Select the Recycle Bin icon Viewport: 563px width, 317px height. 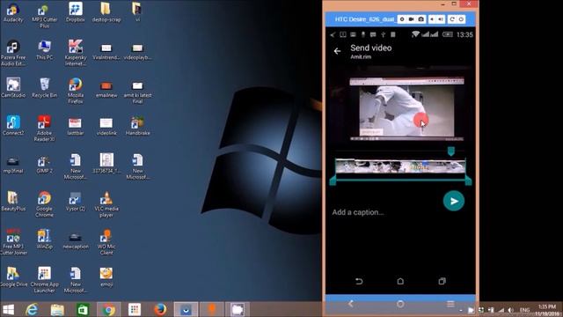click(x=44, y=88)
